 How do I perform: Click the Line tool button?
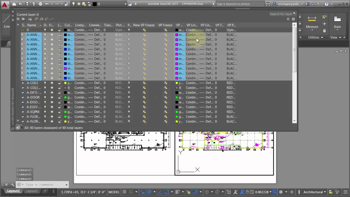pyautogui.click(x=7, y=21)
